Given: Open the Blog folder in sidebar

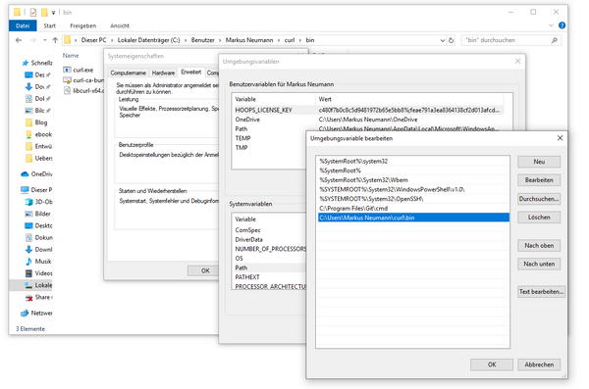Looking at the screenshot, I should (36, 122).
